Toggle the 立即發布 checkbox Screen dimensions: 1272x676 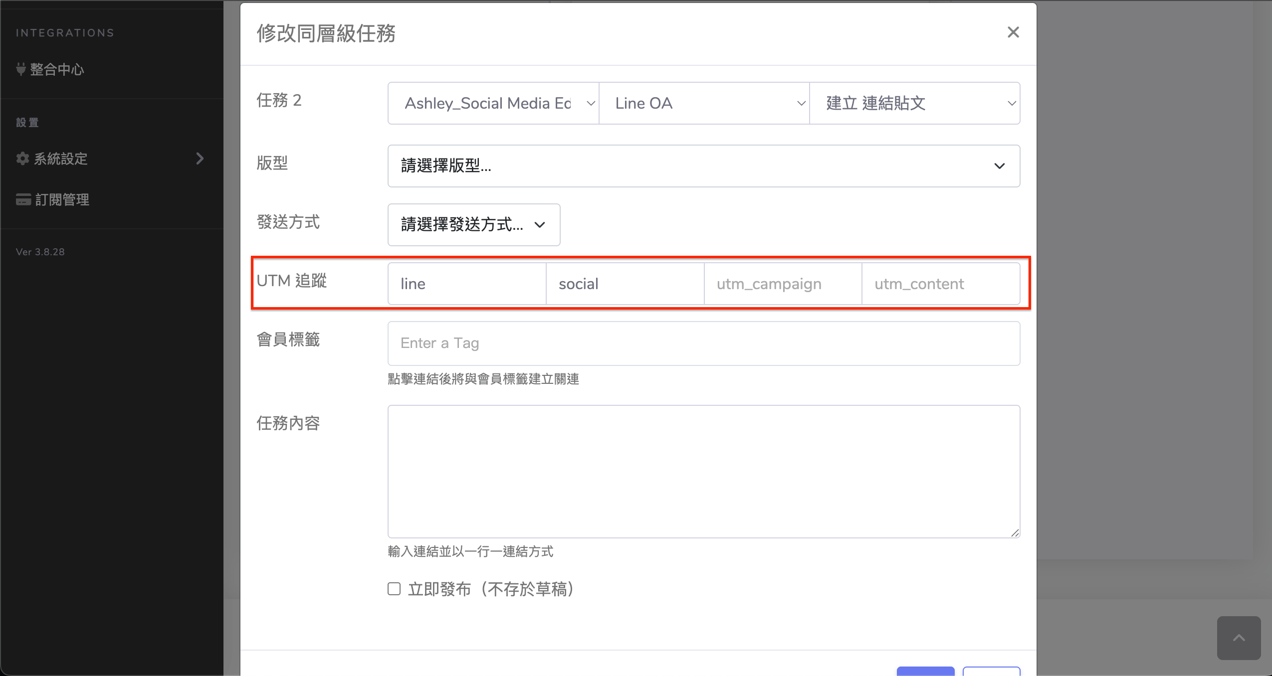(x=394, y=589)
